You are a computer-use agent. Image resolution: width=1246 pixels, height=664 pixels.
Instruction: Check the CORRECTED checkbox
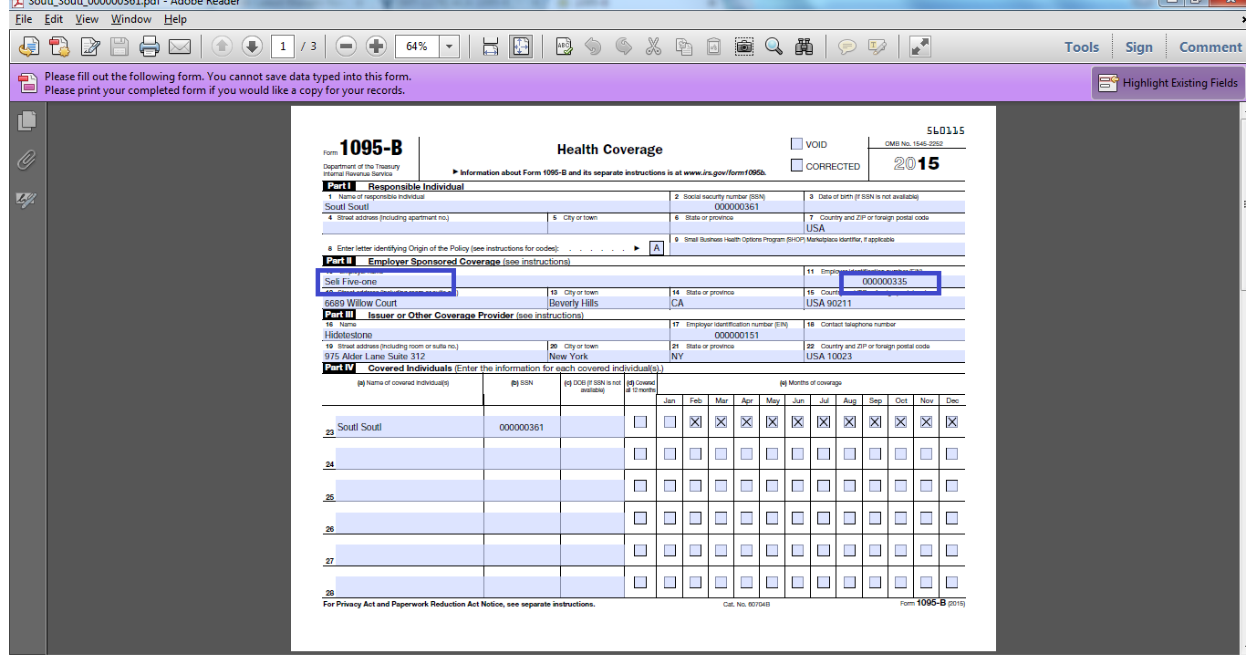coord(796,166)
